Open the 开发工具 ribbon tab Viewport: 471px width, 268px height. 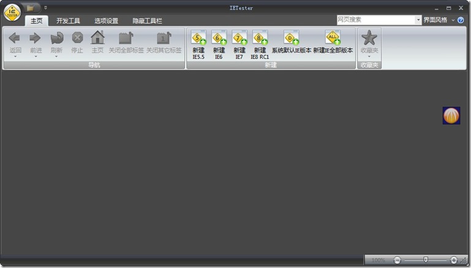tap(68, 21)
